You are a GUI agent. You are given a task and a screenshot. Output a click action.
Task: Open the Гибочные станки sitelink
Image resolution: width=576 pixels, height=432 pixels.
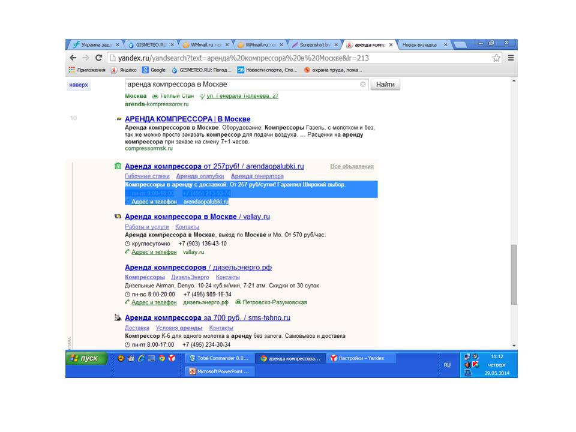tap(147, 176)
